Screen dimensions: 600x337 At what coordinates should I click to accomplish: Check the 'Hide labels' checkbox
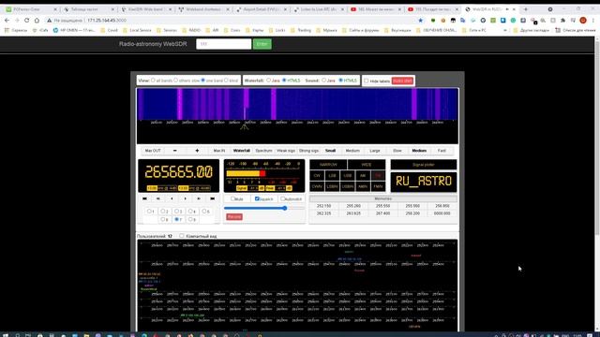tap(367, 81)
